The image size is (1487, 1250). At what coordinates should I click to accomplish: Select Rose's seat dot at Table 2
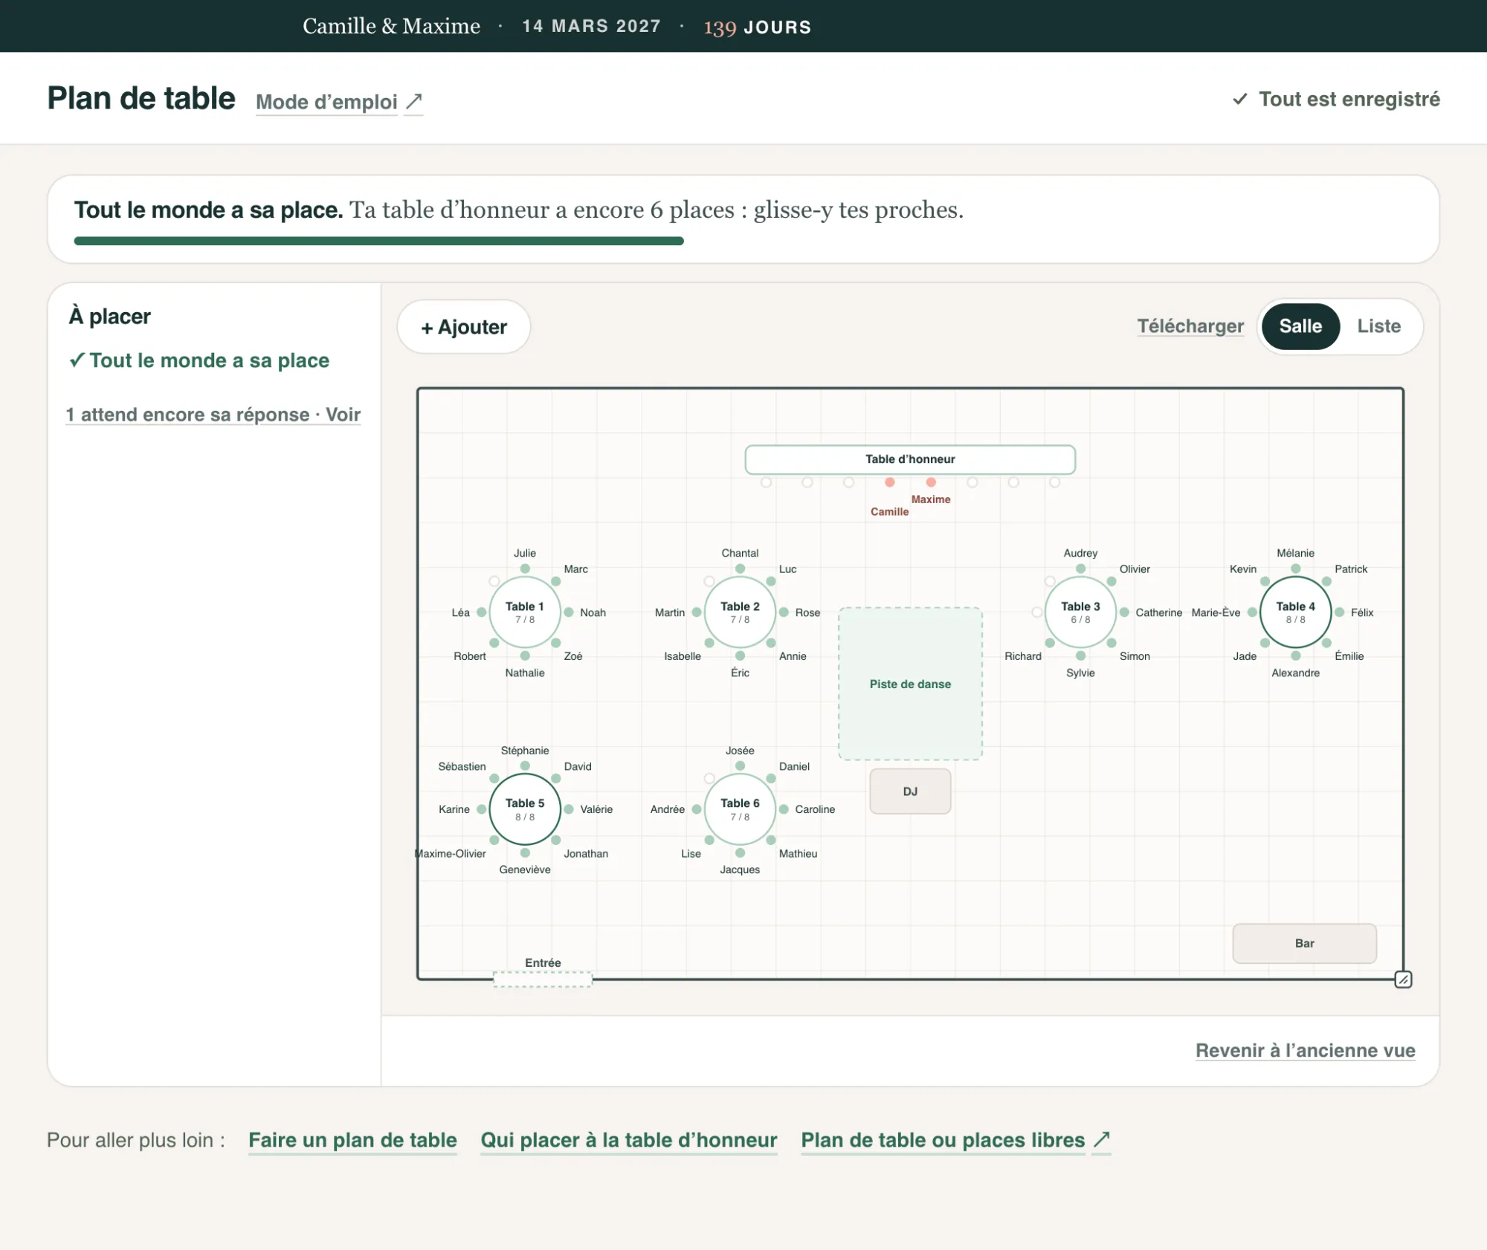point(784,612)
